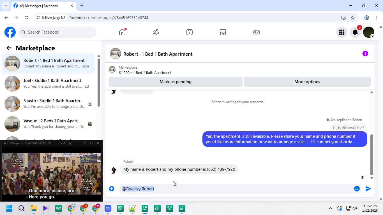Open the Vasque 2 Beds 1 Bath conversation
383x215 pixels.
pos(49,124)
